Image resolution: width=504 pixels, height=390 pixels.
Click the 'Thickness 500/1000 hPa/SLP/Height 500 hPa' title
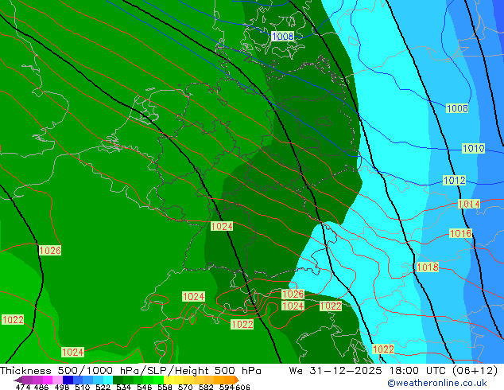click(x=130, y=371)
